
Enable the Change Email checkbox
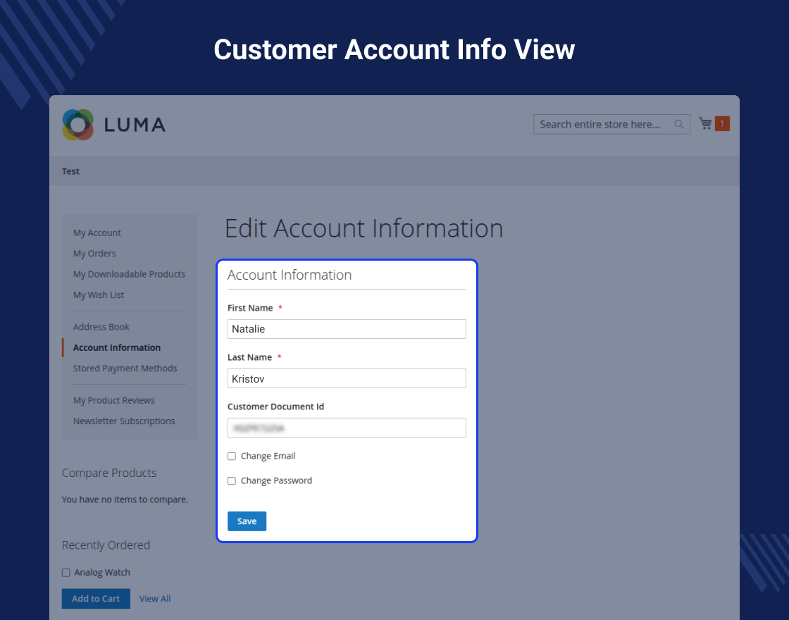pos(232,457)
